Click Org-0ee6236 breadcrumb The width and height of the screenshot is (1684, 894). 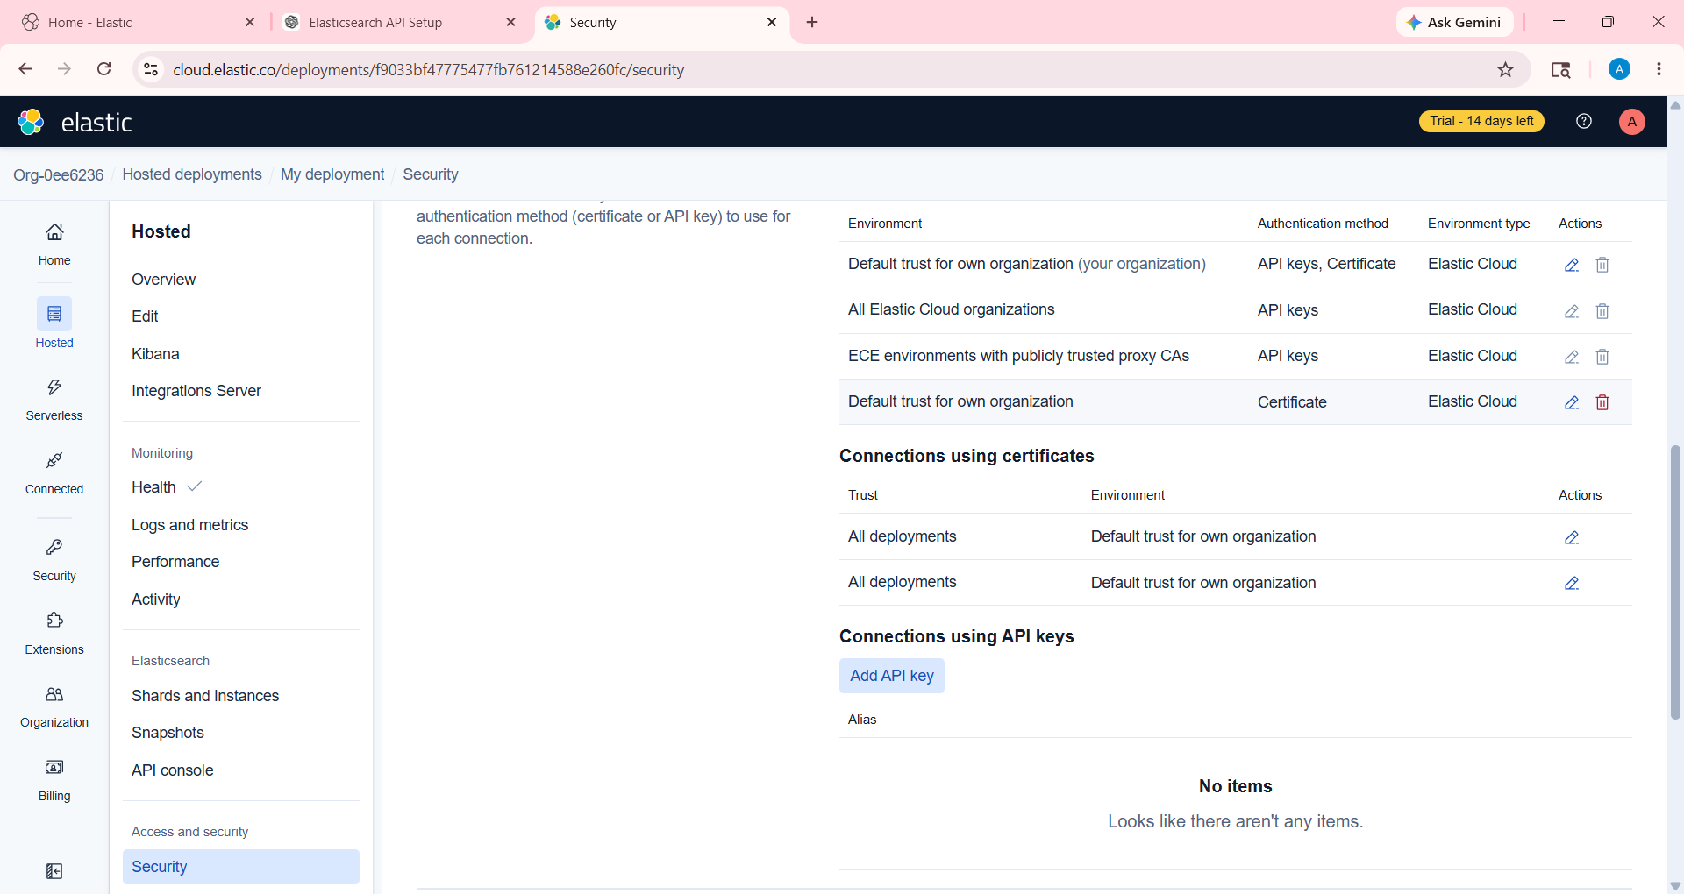[58, 174]
